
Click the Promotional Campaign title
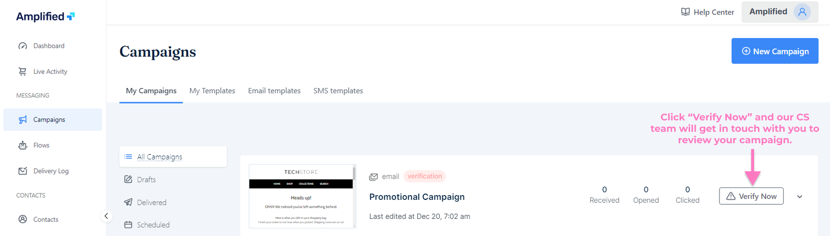tap(417, 197)
